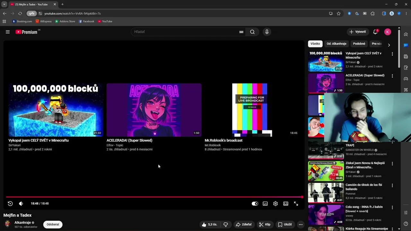
Task: Select the Všetko filter chip
Action: tap(315, 44)
